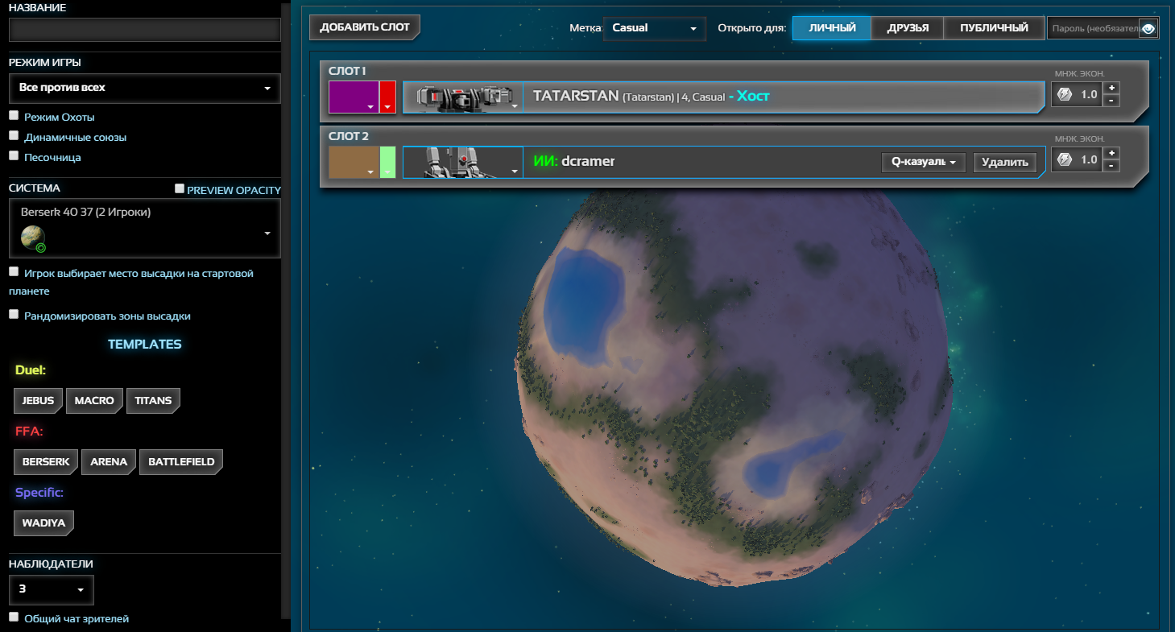This screenshot has width=1175, height=632.
Task: Enable Общий чат зрителей checkbox
Action: (x=14, y=618)
